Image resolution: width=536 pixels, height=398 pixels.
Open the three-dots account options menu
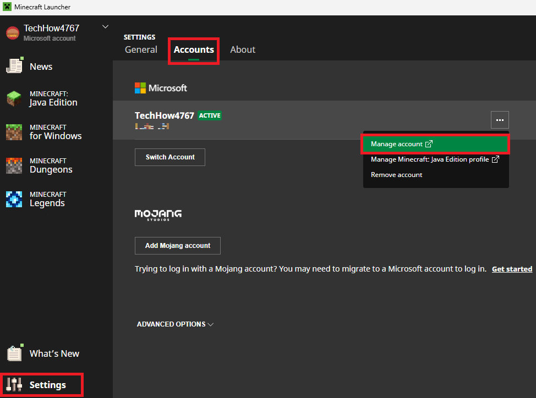pos(500,120)
